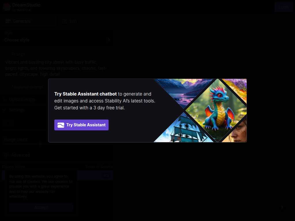This screenshot has width=295, height=221.
Task: Click the Login button
Action: point(283,7)
